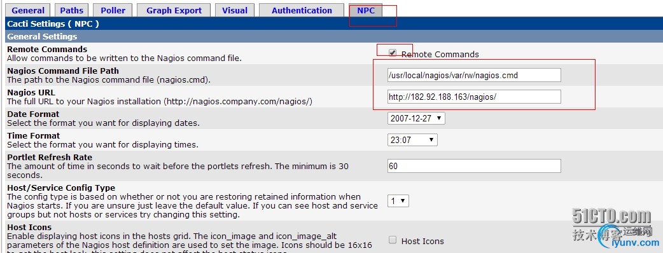Go to the Graph Export tab

(x=174, y=11)
